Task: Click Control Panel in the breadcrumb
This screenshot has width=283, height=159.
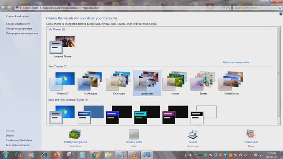Action: point(31,8)
